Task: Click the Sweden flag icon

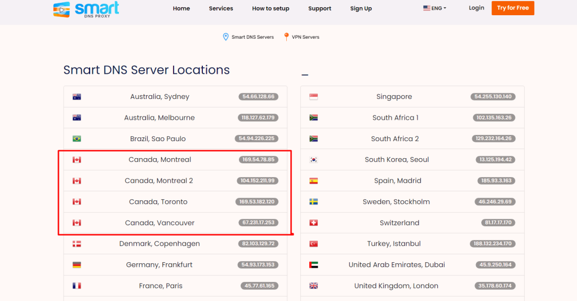Action: 313,202
